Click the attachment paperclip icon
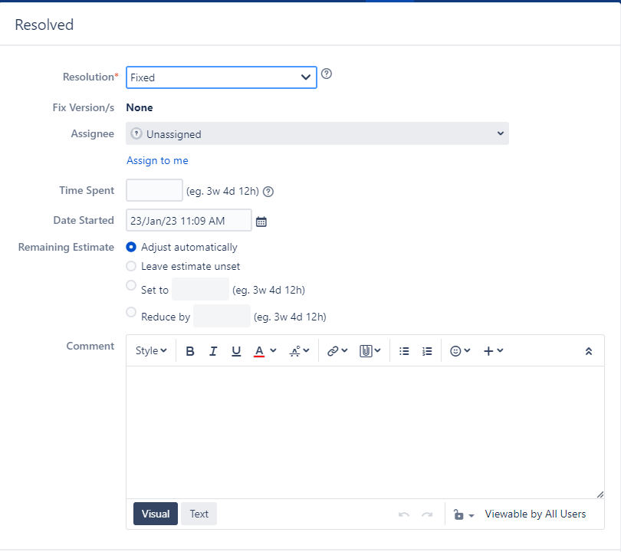The image size is (621, 552). pyautogui.click(x=366, y=351)
